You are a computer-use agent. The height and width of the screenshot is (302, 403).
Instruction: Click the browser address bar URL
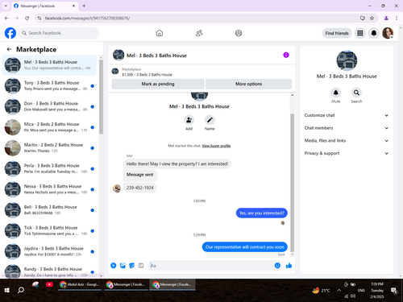tap(87, 18)
